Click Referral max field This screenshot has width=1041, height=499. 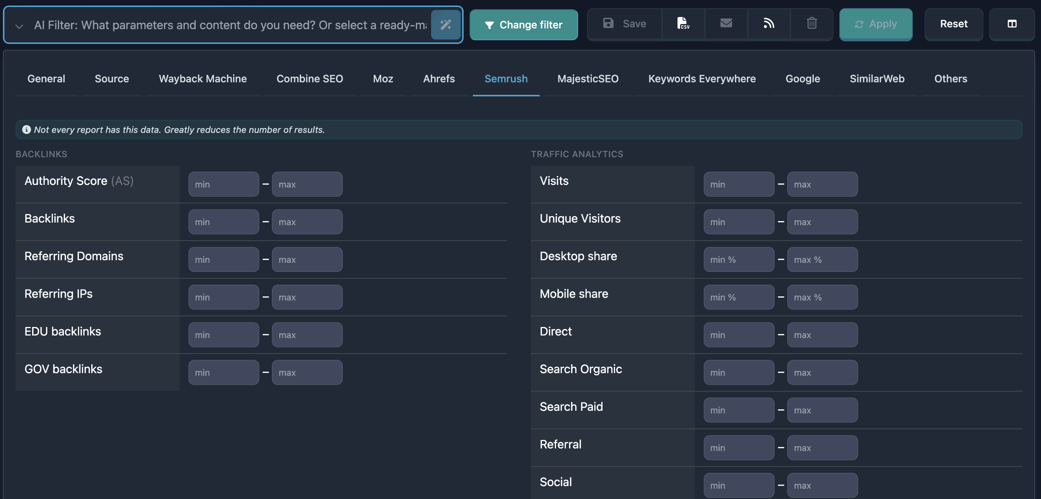coord(822,447)
